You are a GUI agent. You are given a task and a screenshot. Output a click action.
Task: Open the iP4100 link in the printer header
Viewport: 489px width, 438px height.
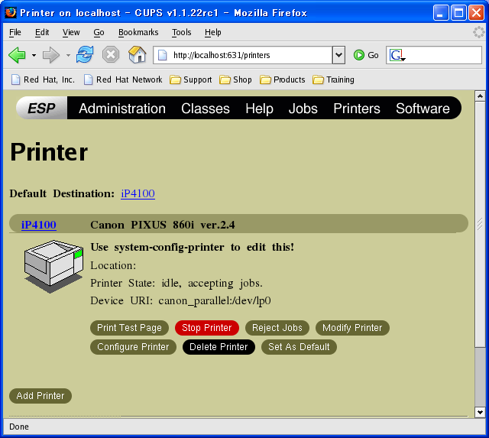pos(39,225)
